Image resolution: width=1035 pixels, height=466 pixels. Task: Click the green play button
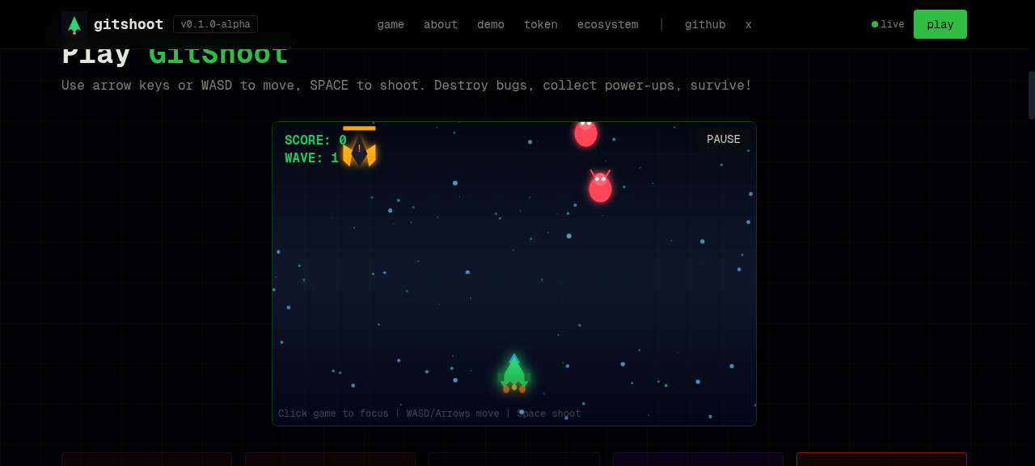click(940, 24)
